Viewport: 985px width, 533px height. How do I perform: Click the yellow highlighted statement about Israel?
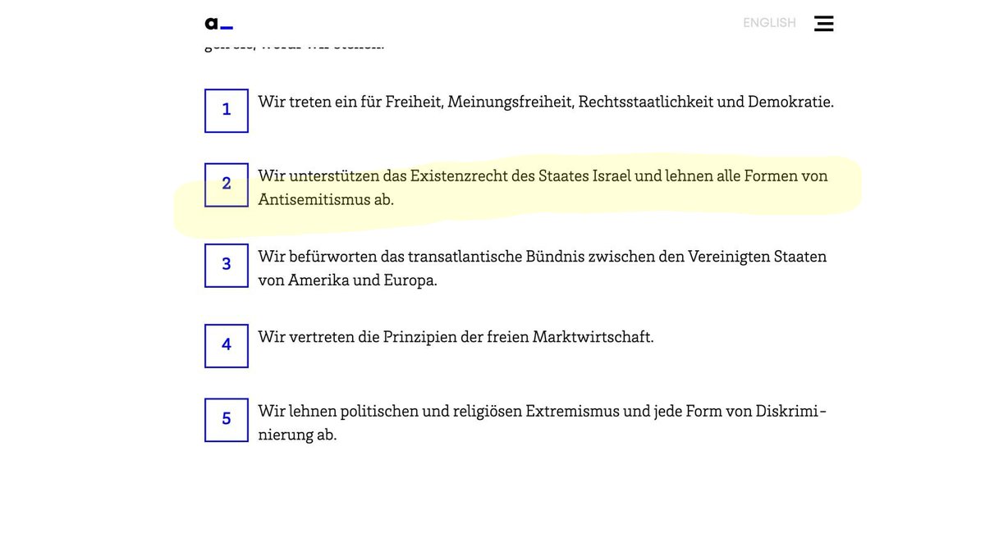(x=542, y=186)
